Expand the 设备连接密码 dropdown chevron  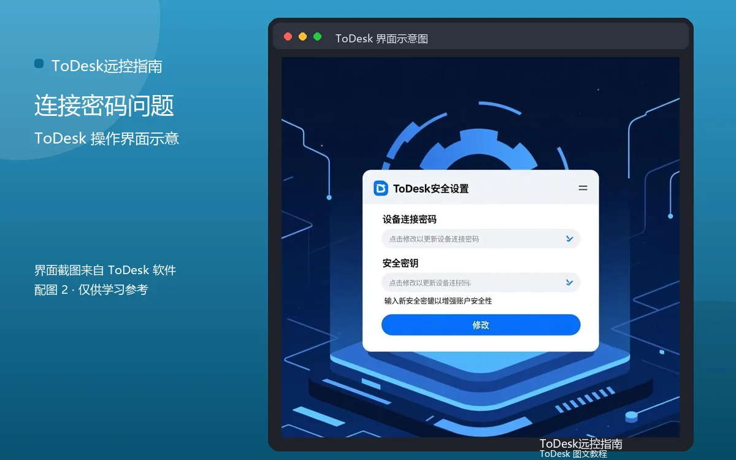click(x=569, y=239)
